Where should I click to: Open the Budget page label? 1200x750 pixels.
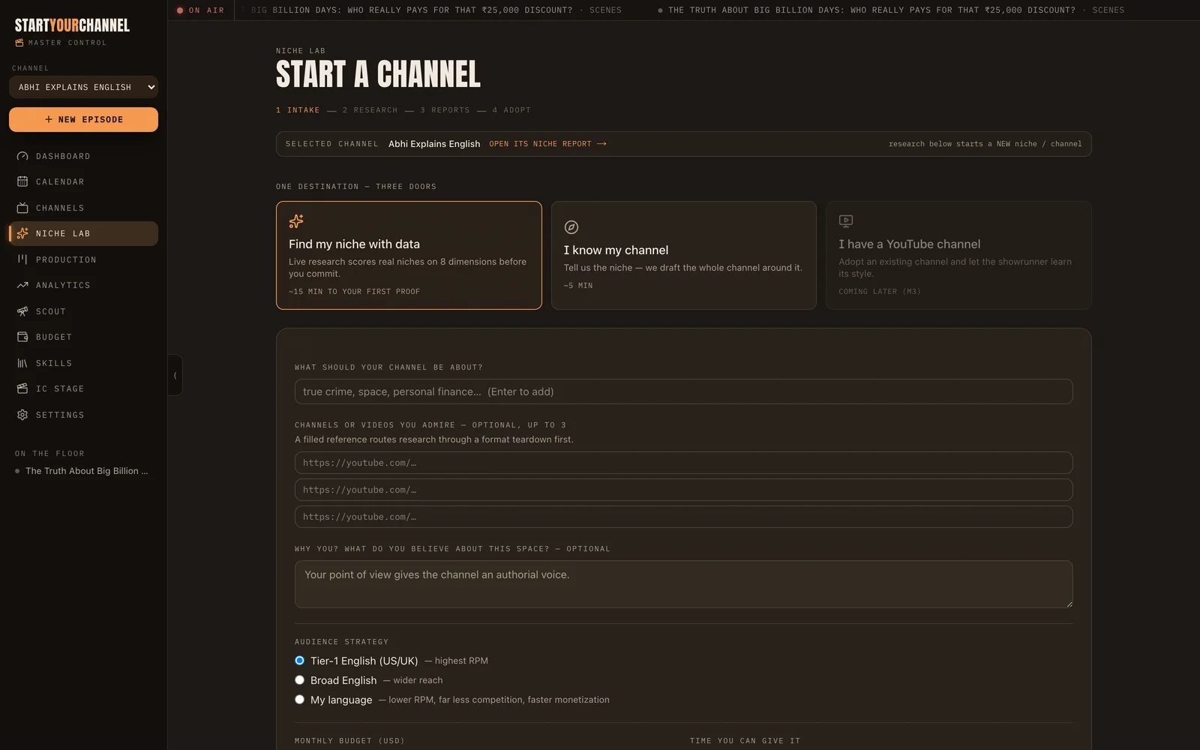(x=54, y=337)
